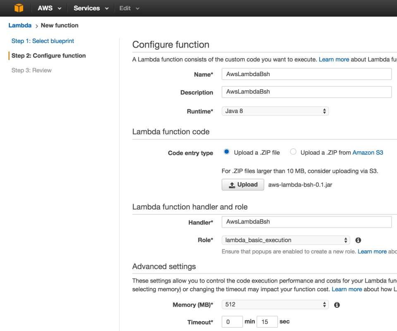Click the Upload button with arrow icon
This screenshot has width=397, height=331.
click(243, 185)
